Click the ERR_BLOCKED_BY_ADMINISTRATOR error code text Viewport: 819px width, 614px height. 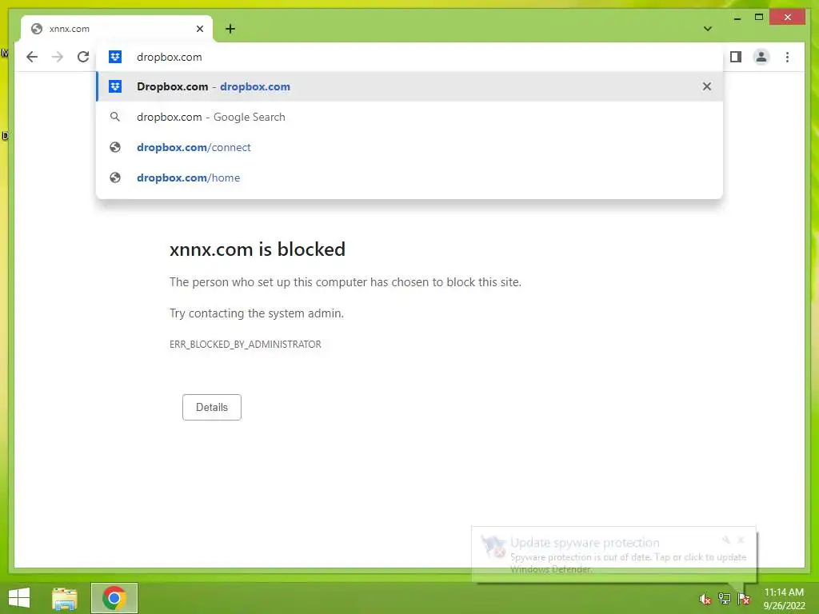tap(246, 345)
